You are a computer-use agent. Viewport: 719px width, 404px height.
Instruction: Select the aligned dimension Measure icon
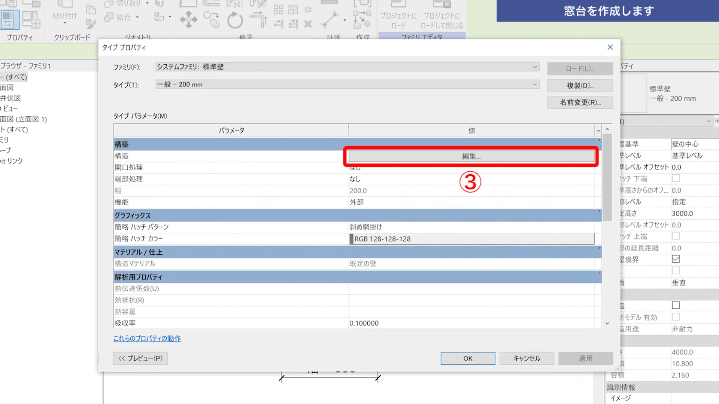click(330, 19)
